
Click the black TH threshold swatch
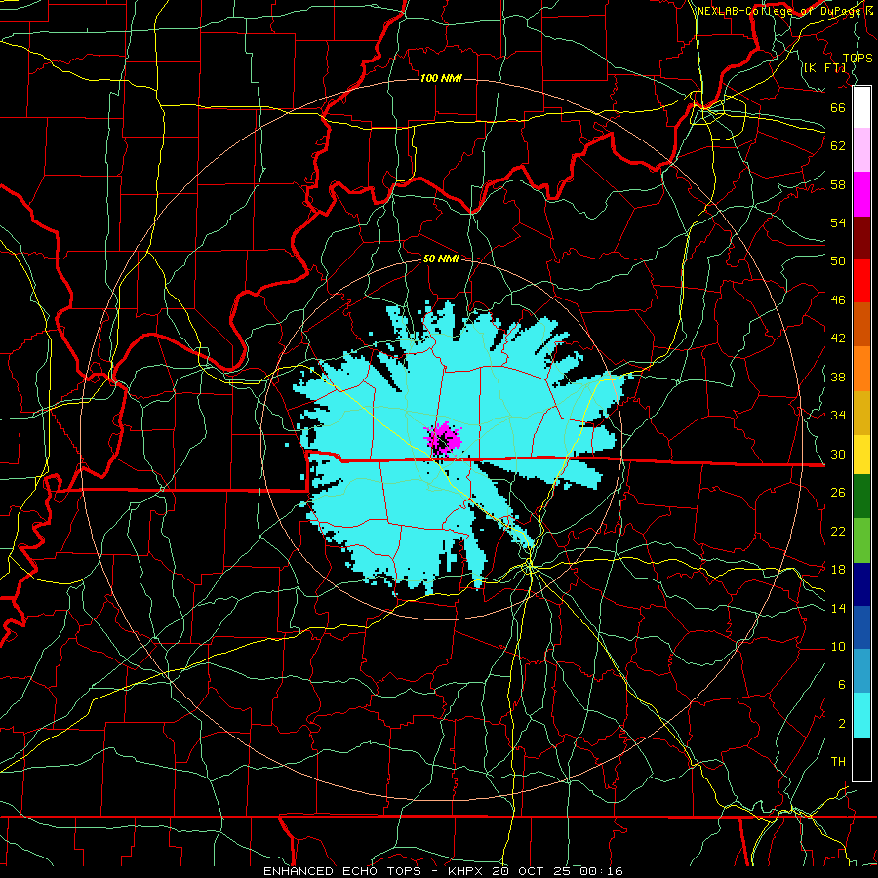tap(861, 759)
